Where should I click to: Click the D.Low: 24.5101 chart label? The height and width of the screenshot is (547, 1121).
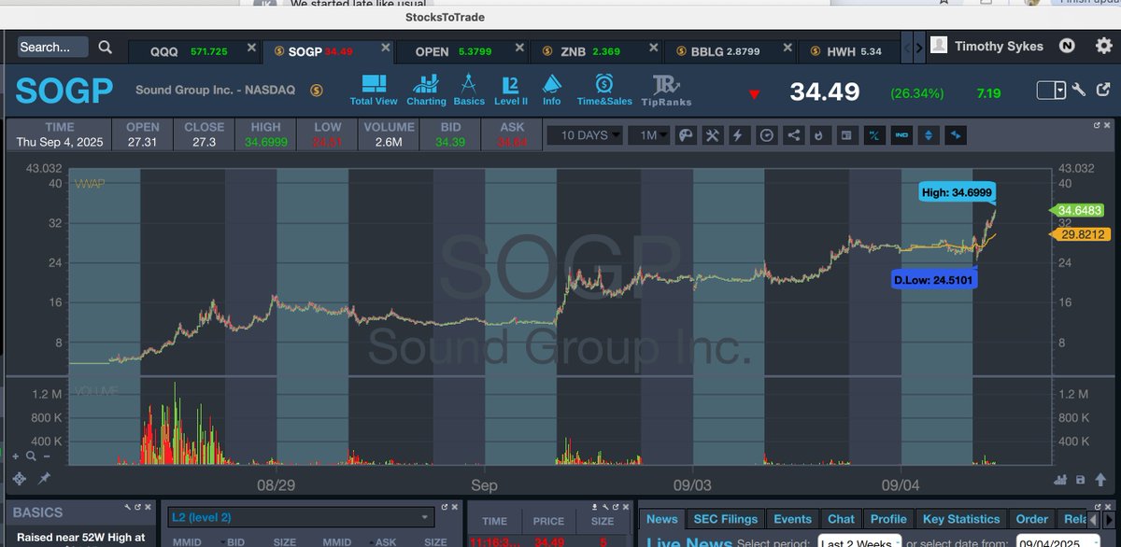tap(935, 278)
